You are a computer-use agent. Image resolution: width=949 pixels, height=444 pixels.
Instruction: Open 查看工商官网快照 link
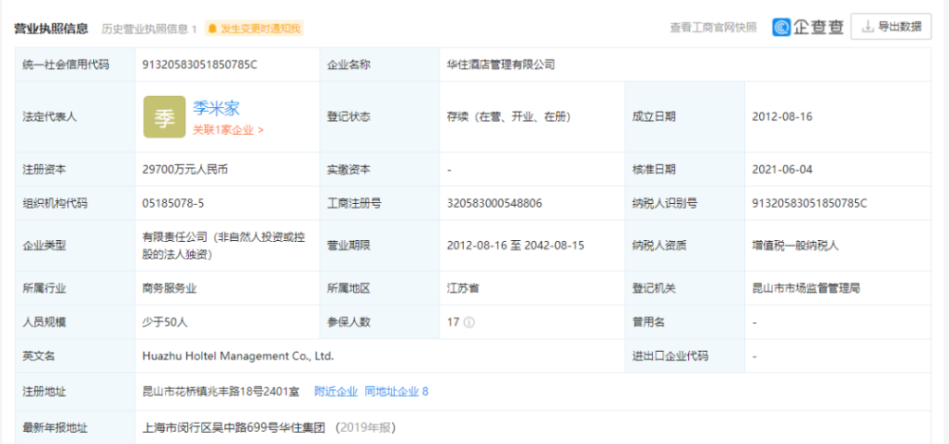pos(714,28)
